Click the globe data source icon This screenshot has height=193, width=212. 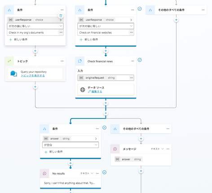coord(83,90)
